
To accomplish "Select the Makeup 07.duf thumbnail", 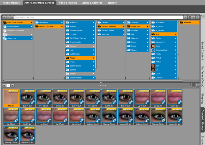I will [27, 135].
